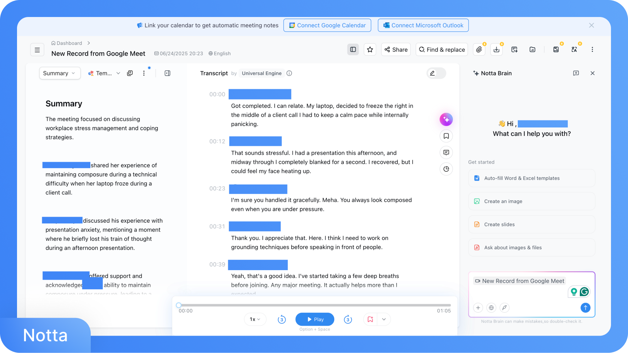
Task: Toggle the sidebar layout icon near Share
Action: click(x=353, y=49)
